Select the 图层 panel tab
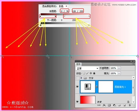 pos(78,64)
